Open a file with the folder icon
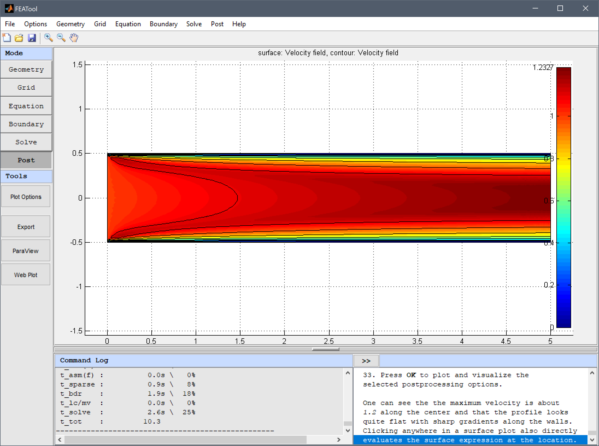 tap(19, 38)
